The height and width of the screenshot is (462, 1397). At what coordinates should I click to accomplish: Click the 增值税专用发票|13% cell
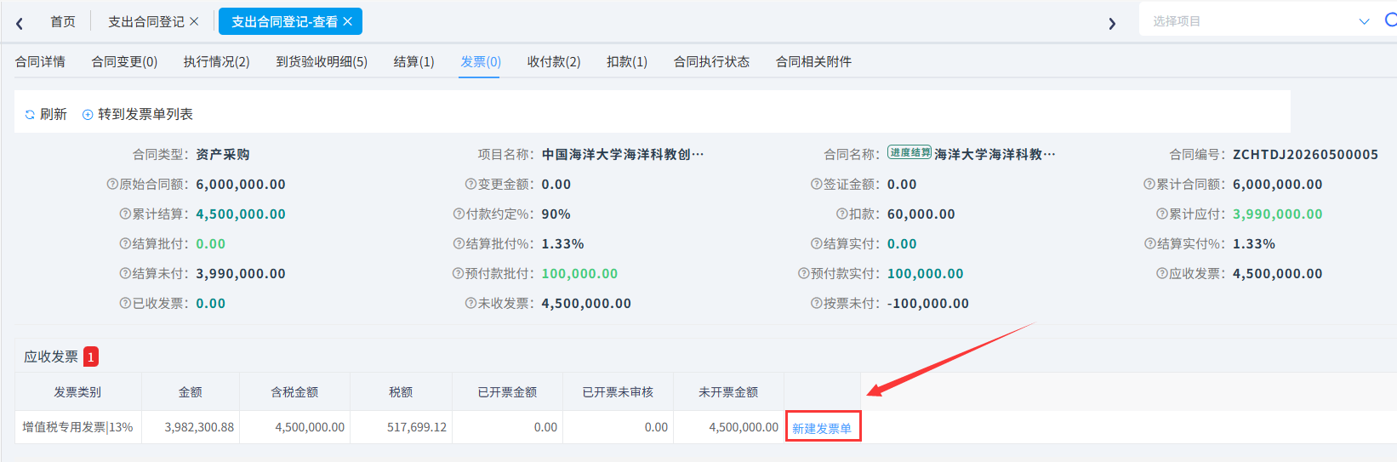pyautogui.click(x=77, y=427)
